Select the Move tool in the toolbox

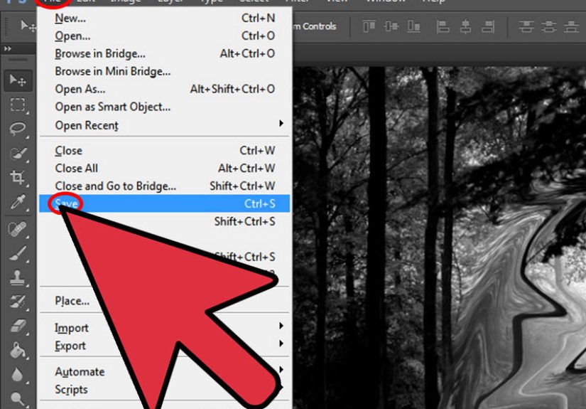(x=18, y=80)
